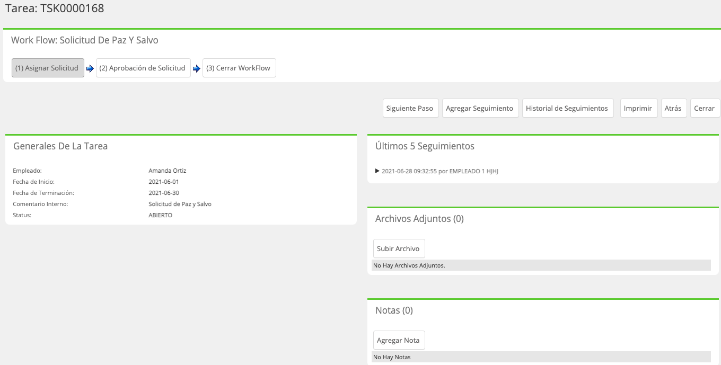
Task: Go to the (3) Cerrar WorkFlow step
Action: click(x=239, y=68)
